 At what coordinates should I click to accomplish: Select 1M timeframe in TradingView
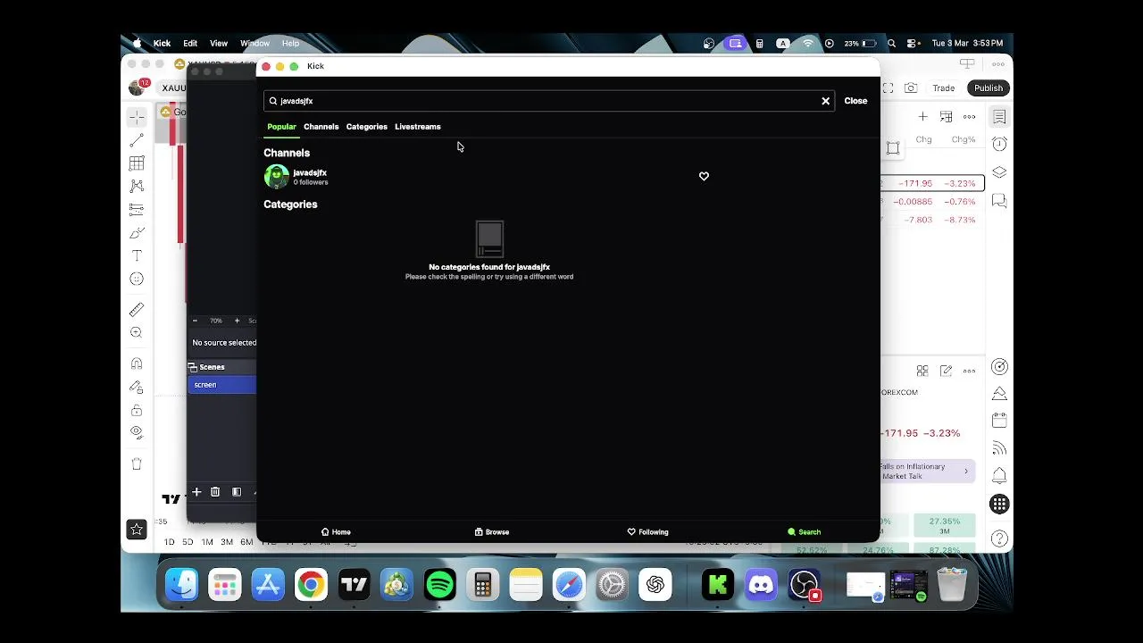pos(207,542)
